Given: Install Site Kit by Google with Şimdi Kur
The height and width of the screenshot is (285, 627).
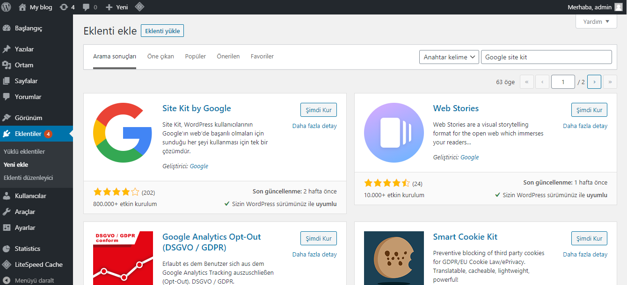Looking at the screenshot, I should [319, 110].
